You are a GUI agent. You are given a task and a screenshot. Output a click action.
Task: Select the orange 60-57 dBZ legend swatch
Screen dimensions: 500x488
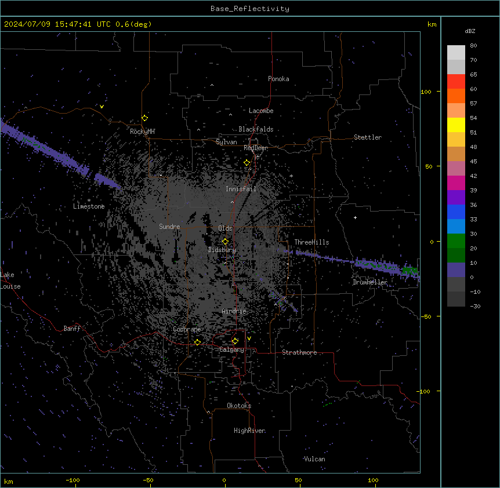click(456, 96)
